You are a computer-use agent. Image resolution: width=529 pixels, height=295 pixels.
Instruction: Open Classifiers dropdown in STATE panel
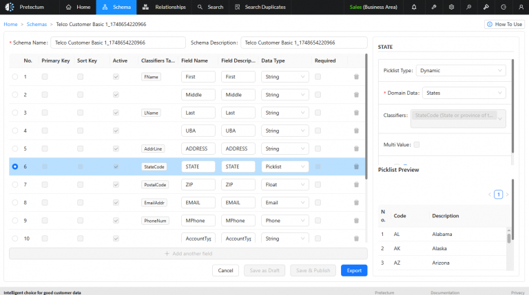[458, 118]
